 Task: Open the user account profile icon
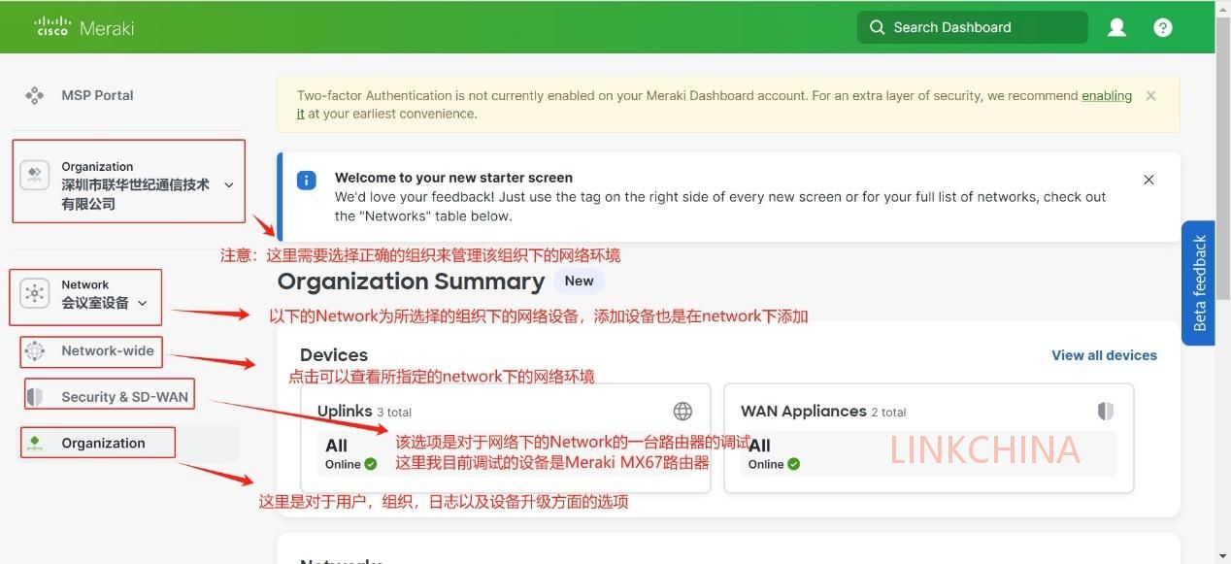point(1116,27)
